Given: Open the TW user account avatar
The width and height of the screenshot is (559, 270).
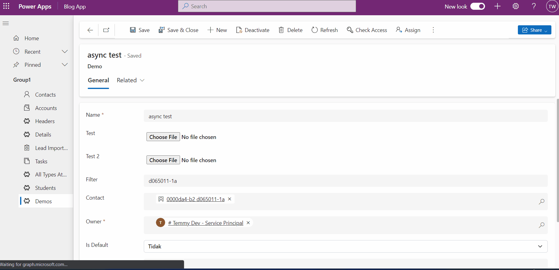Looking at the screenshot, I should tap(552, 6).
